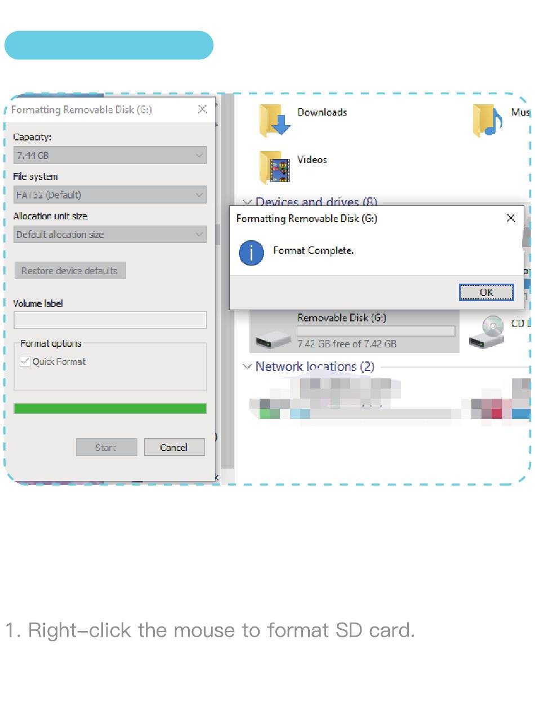Click the Format Complete. message text
The width and height of the screenshot is (535, 728).
[314, 250]
